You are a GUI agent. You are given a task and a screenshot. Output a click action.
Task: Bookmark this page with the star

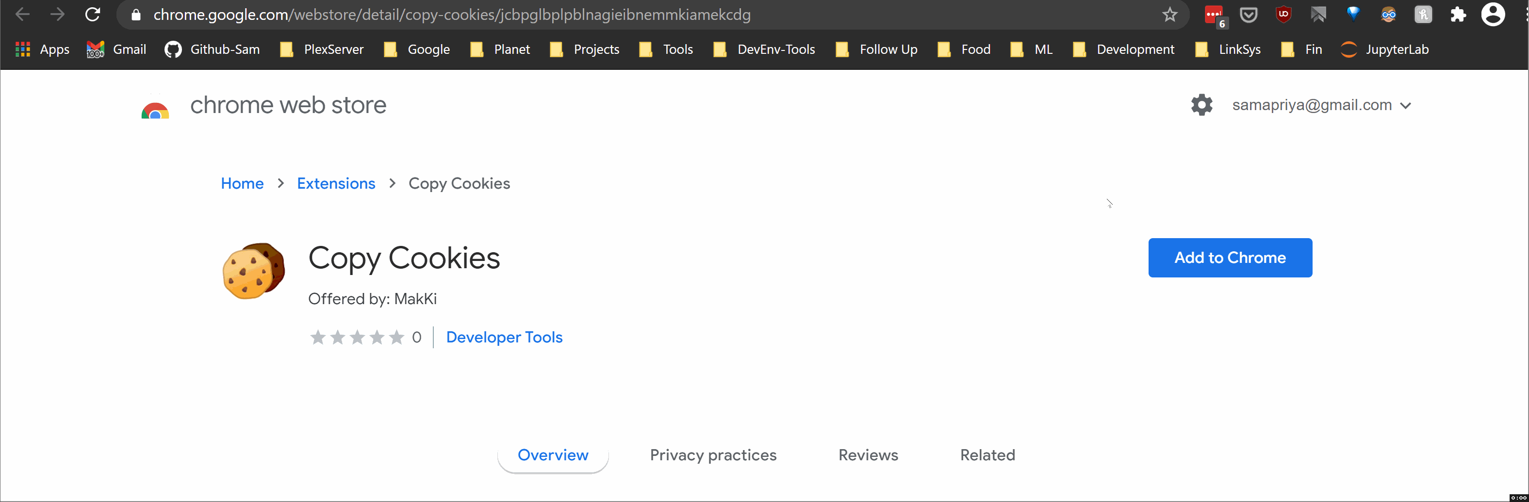tap(1169, 14)
